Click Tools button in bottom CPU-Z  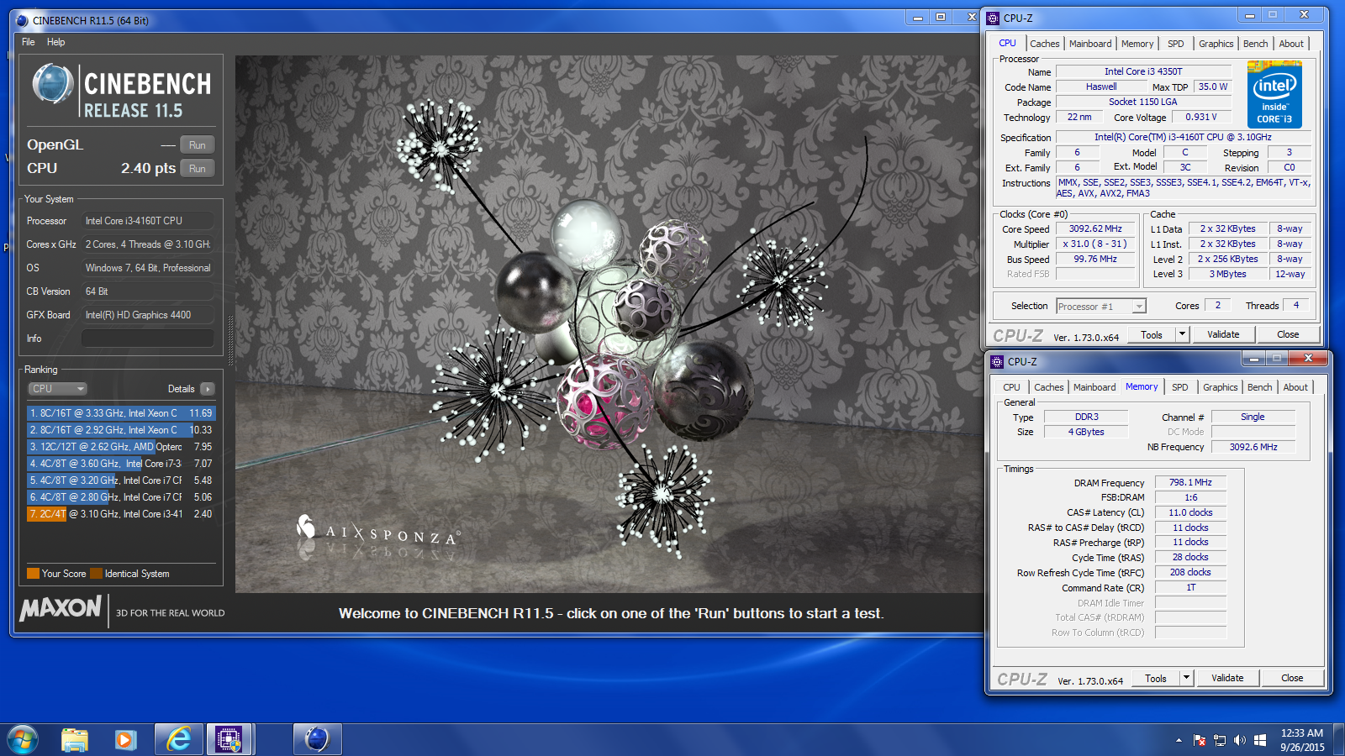tap(1156, 678)
